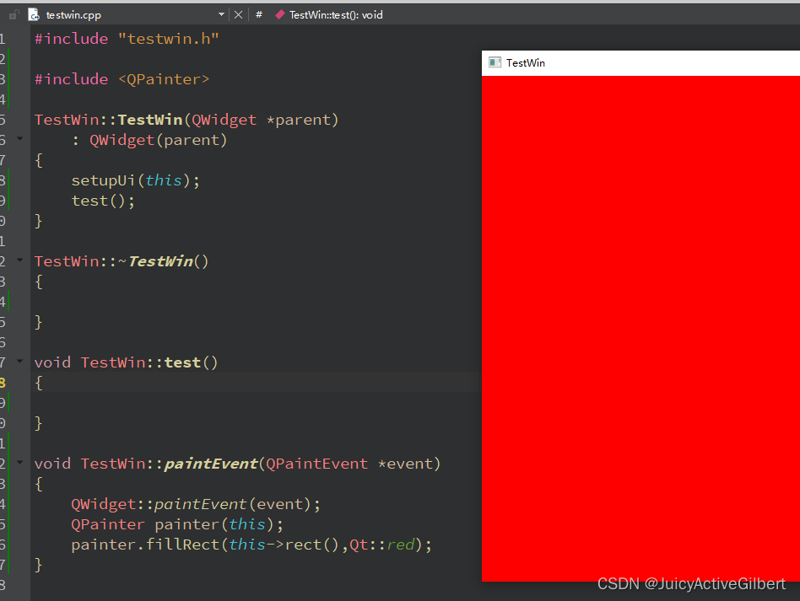Click the Qt::red identifier in fillRect
Image resolution: width=800 pixels, height=601 pixels.
point(381,545)
